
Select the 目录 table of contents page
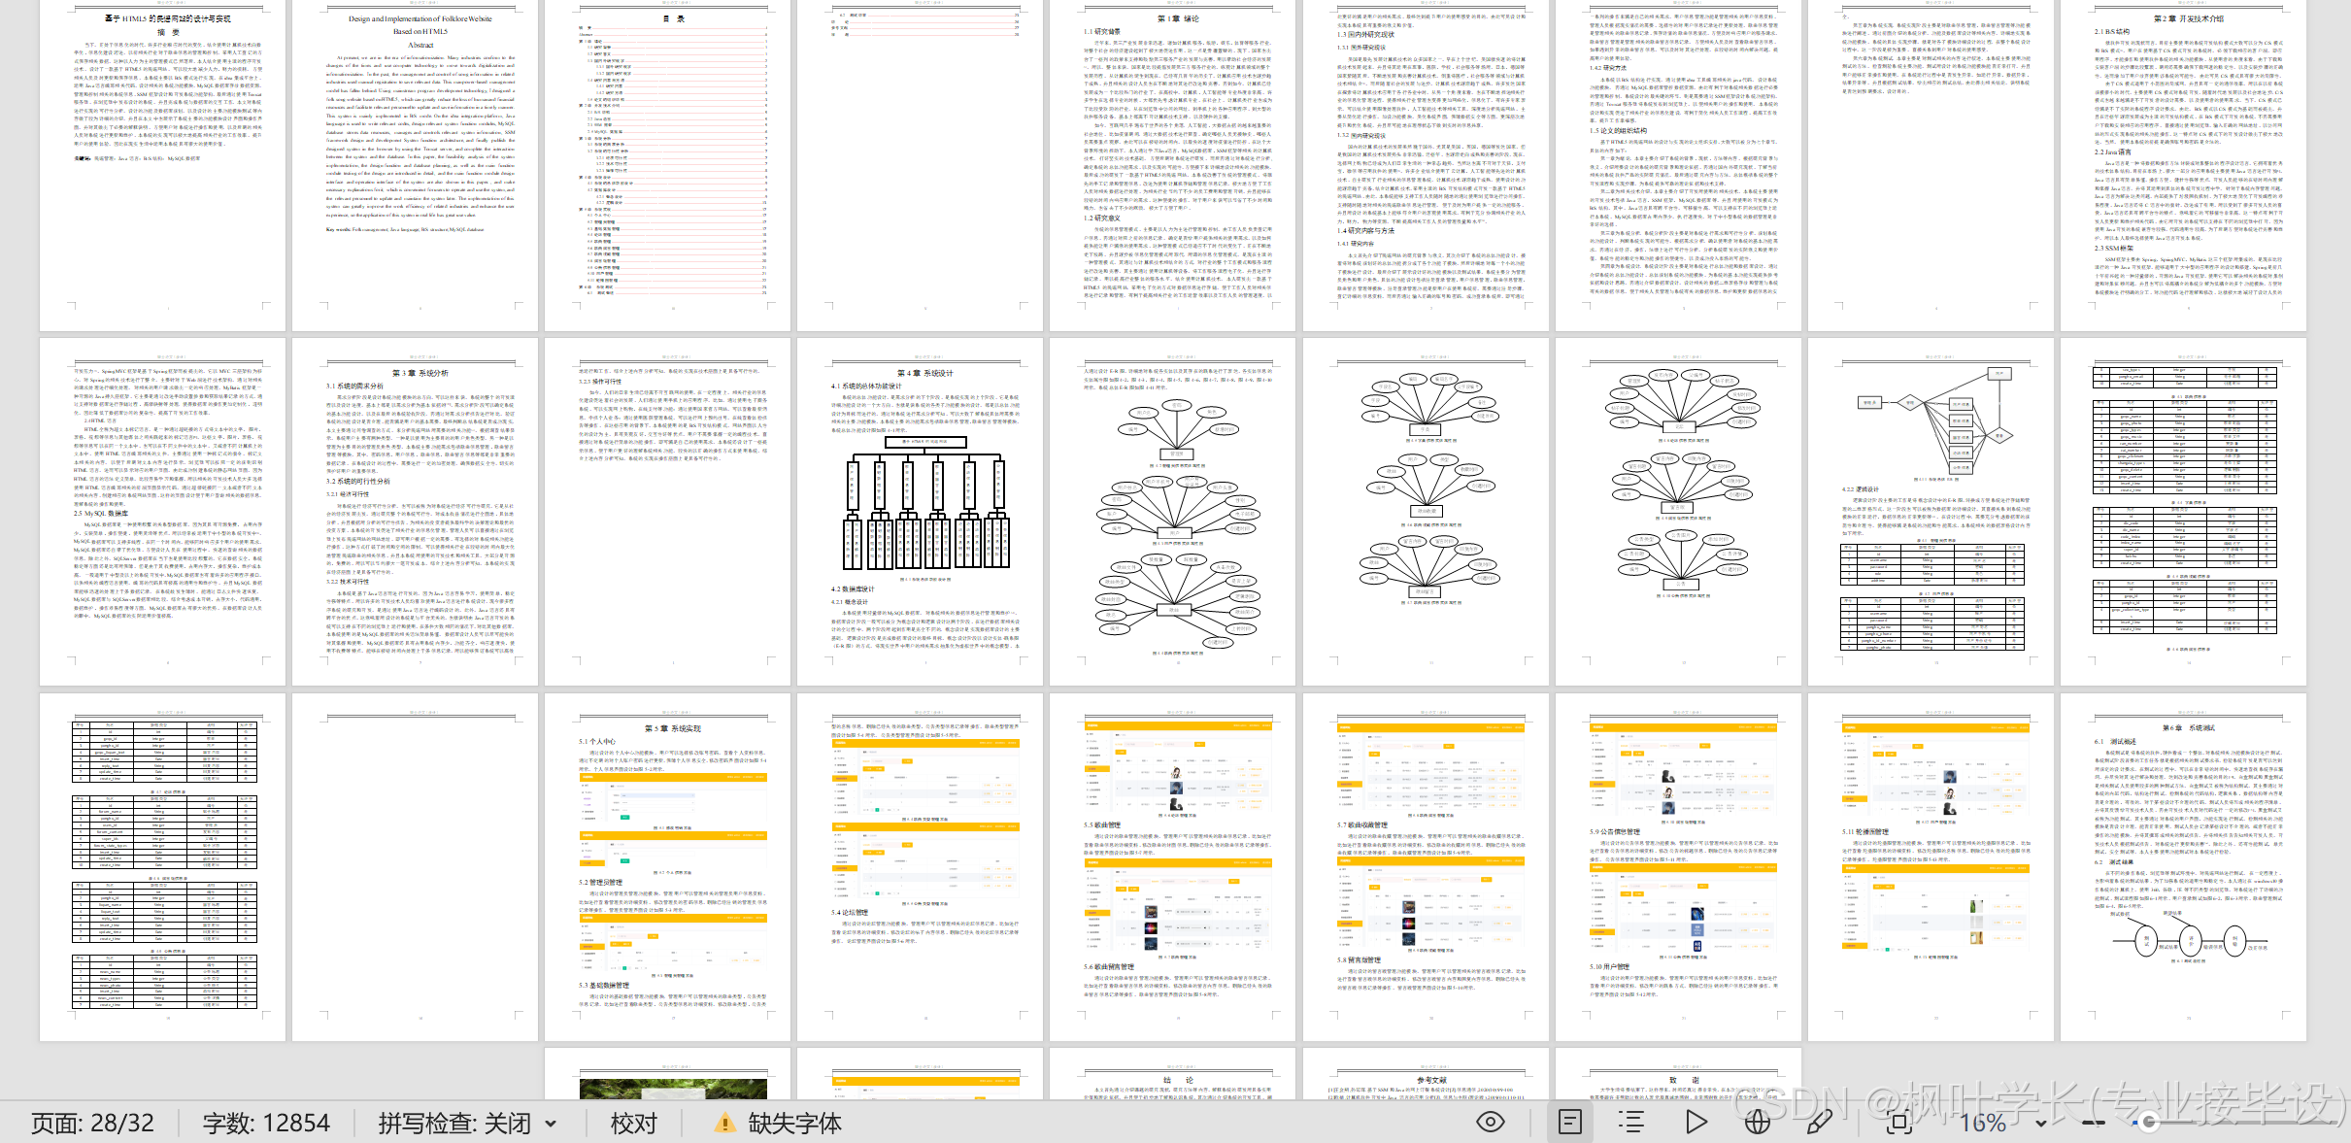667,165
